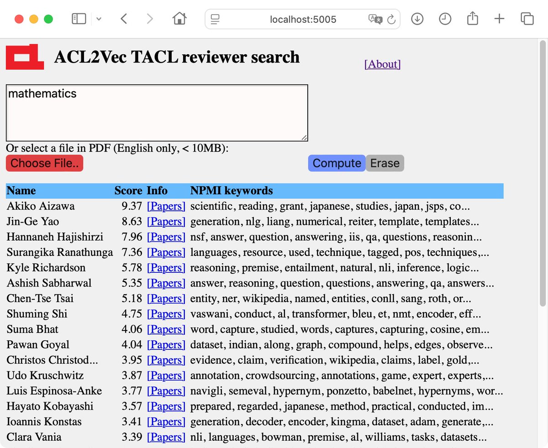The image size is (548, 448).
Task: Click the Choose File button
Action: tap(44, 163)
